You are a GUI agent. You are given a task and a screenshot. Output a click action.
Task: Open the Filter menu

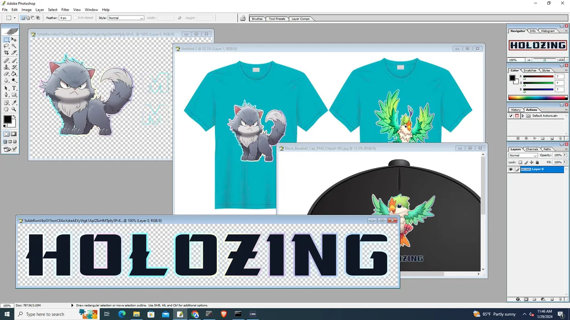(x=65, y=9)
